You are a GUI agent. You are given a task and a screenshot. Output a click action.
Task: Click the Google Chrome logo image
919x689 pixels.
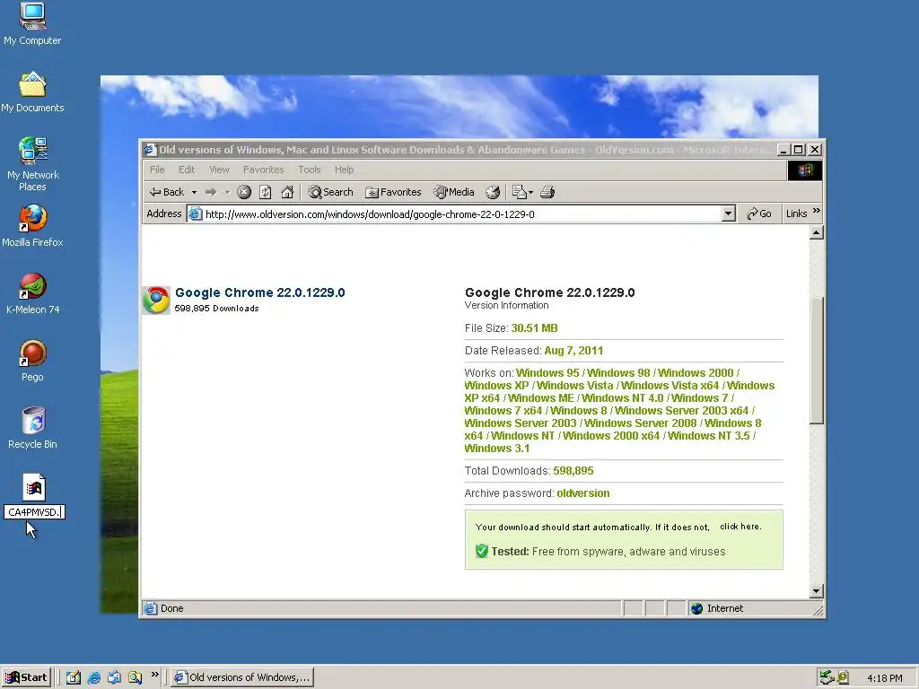click(x=156, y=300)
